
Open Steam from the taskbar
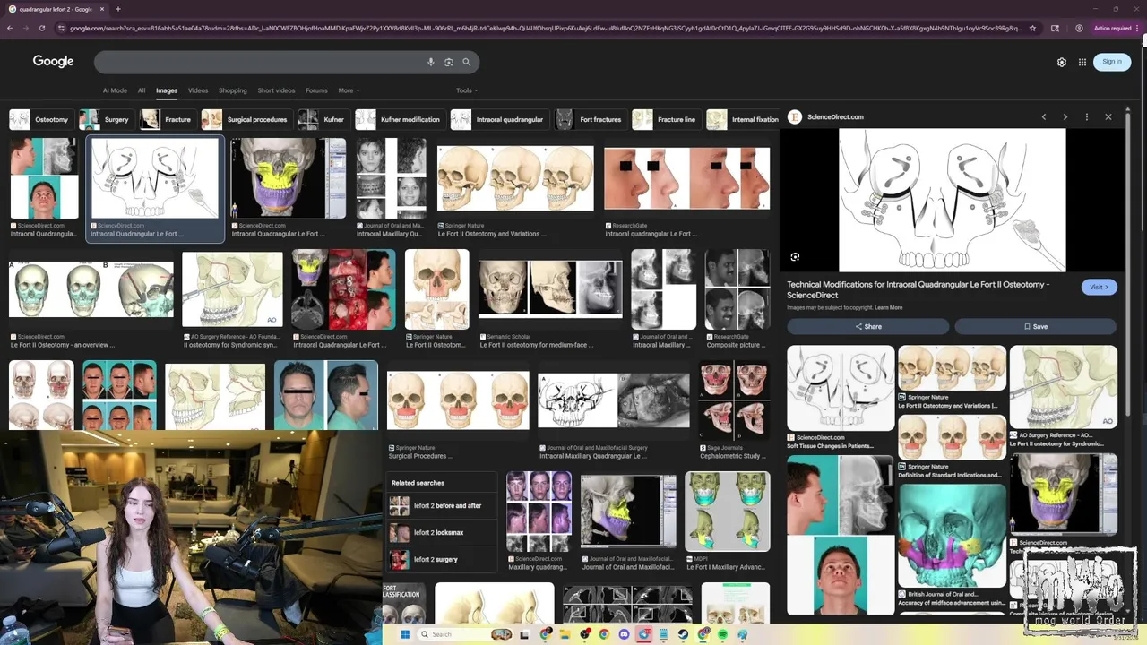tap(683, 634)
